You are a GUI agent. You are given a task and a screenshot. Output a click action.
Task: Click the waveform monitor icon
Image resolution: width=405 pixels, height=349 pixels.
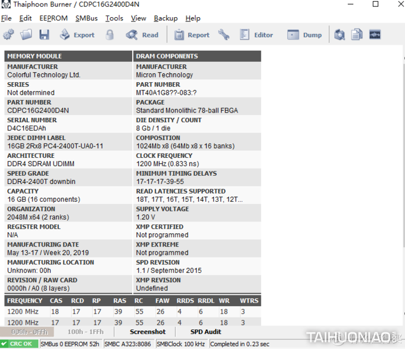(x=375, y=35)
